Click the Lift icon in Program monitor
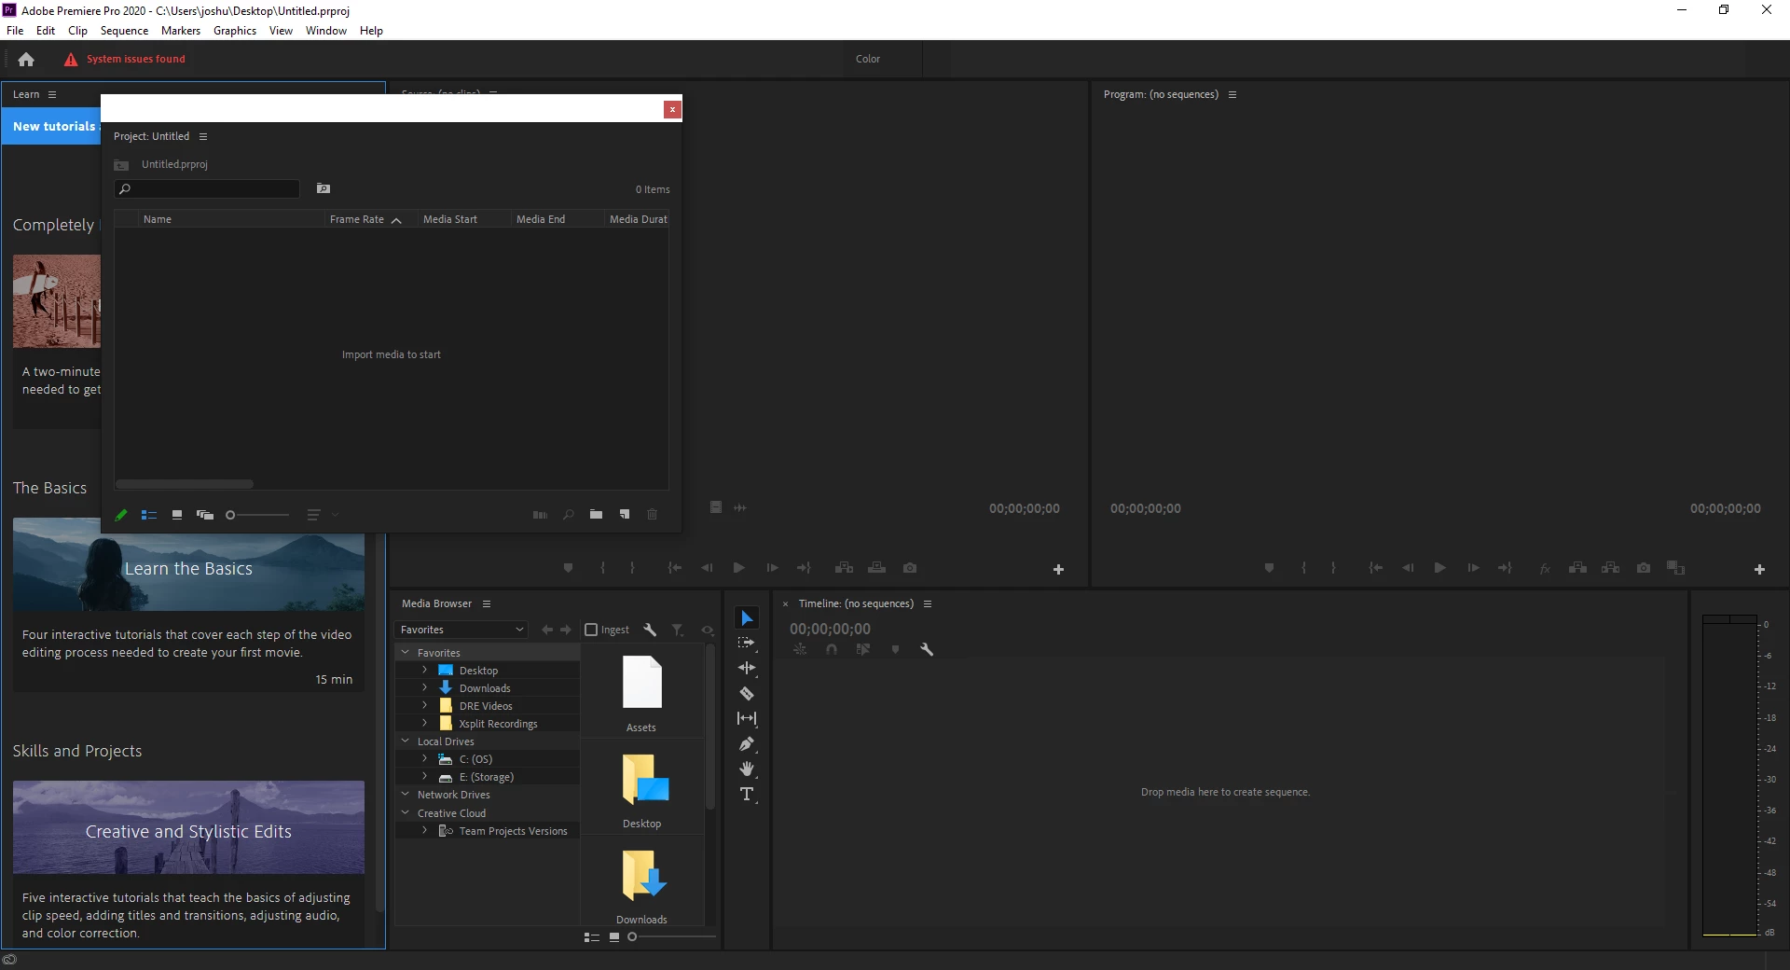Image resolution: width=1790 pixels, height=970 pixels. 1577,568
